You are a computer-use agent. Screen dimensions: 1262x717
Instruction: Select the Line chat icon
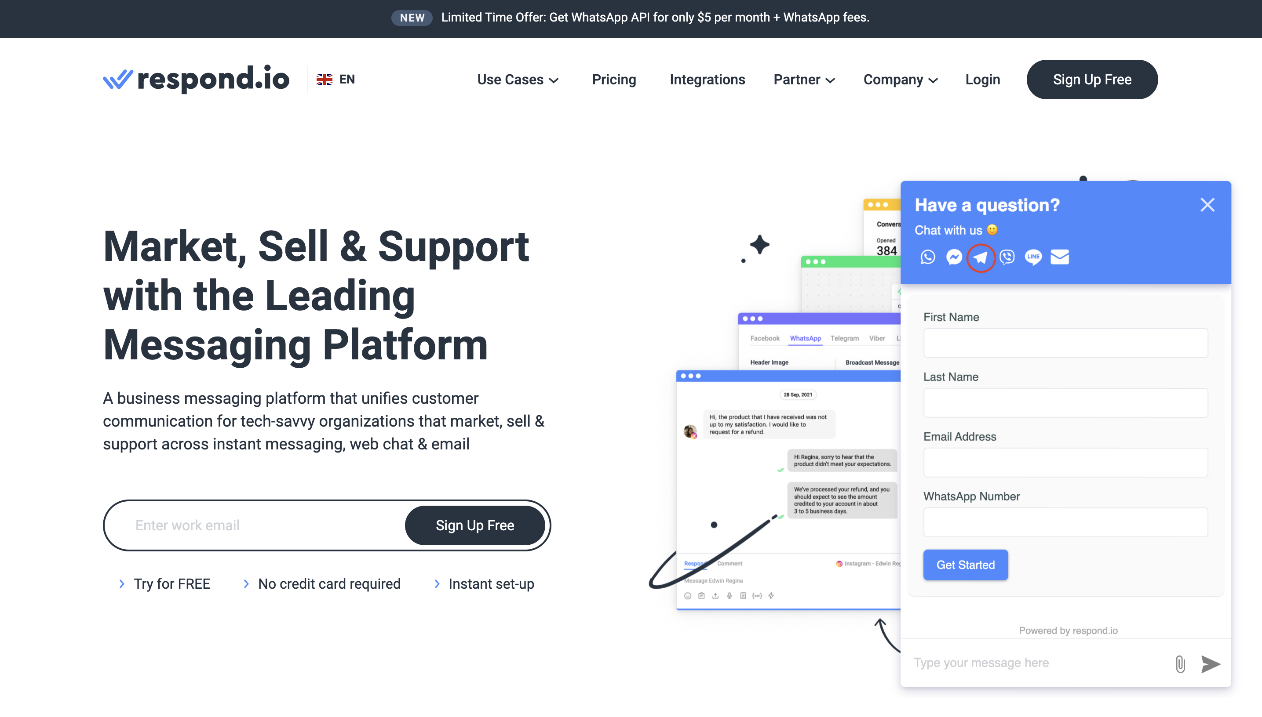(1032, 257)
